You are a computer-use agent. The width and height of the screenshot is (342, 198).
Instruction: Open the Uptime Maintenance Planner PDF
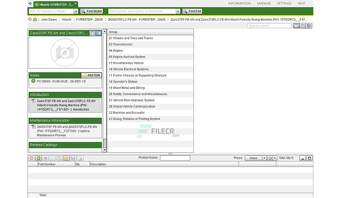[x=65, y=131]
